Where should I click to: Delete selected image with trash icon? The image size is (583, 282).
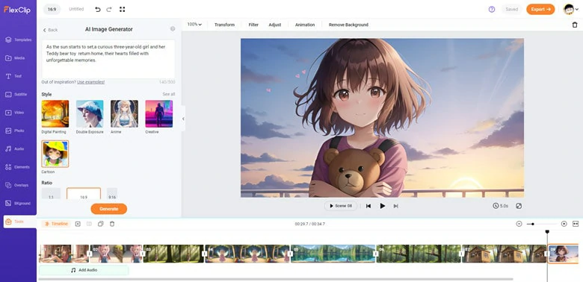pos(575,25)
